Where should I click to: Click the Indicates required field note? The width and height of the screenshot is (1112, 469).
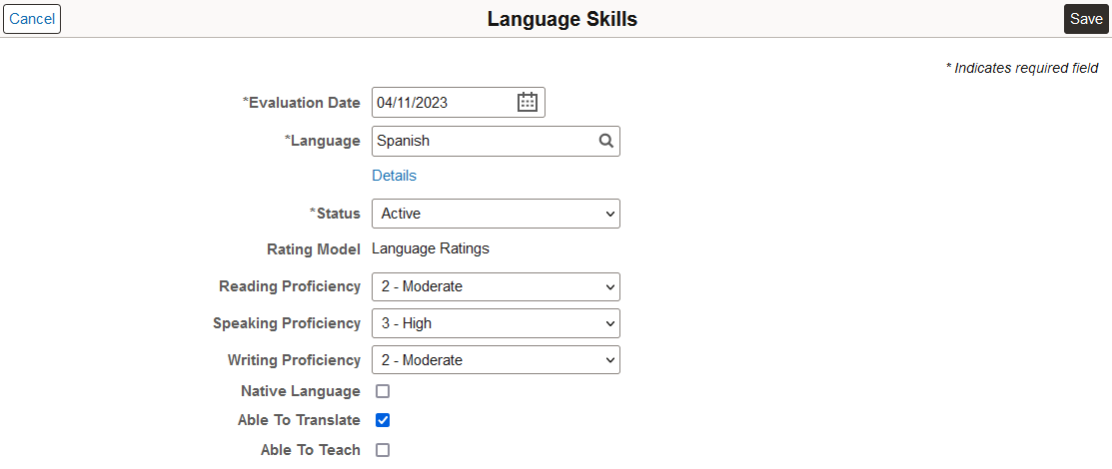1022,68
